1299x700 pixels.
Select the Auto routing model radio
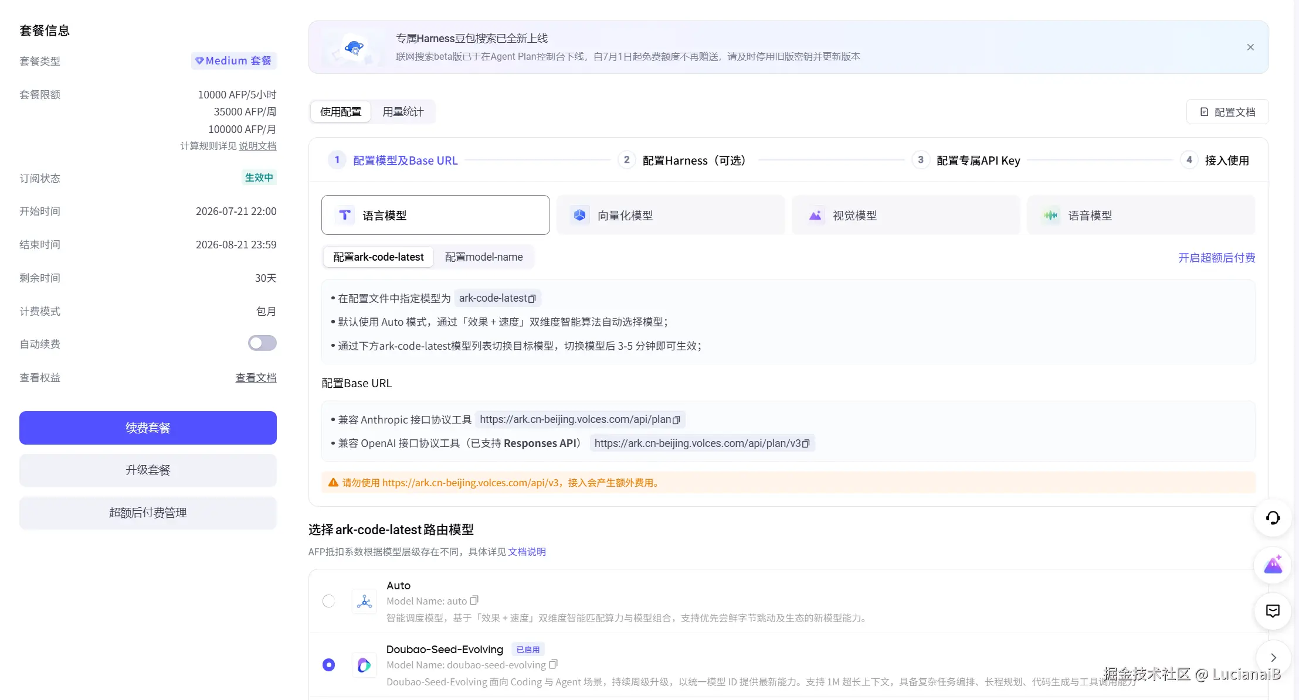328,601
